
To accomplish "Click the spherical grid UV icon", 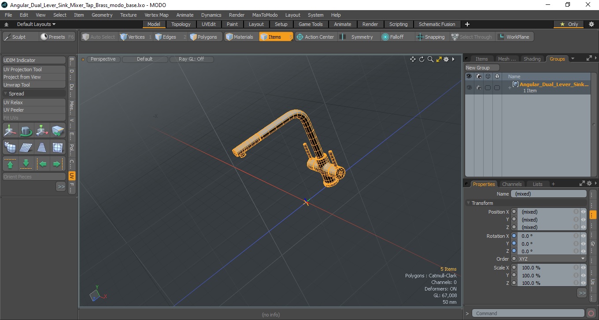I will 58,147.
